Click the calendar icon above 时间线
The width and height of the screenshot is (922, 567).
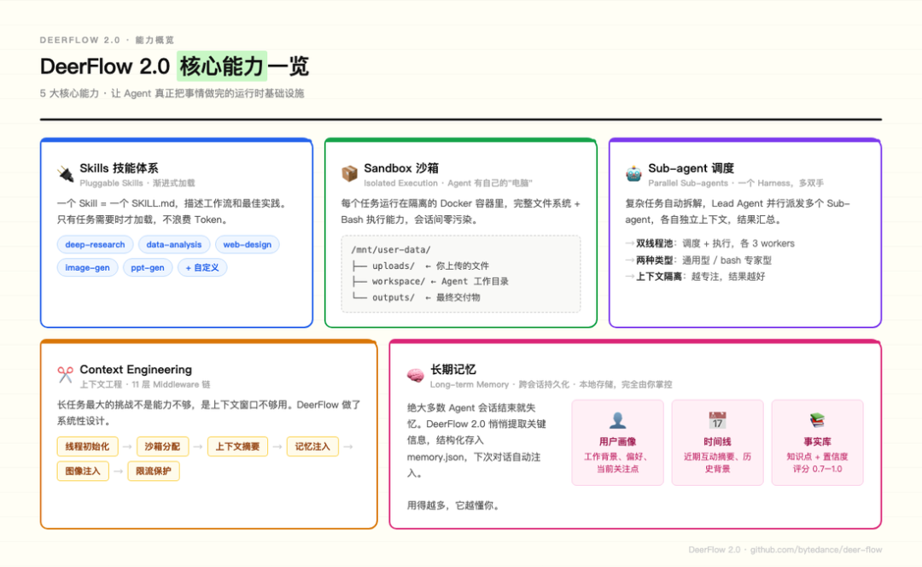[x=717, y=420]
